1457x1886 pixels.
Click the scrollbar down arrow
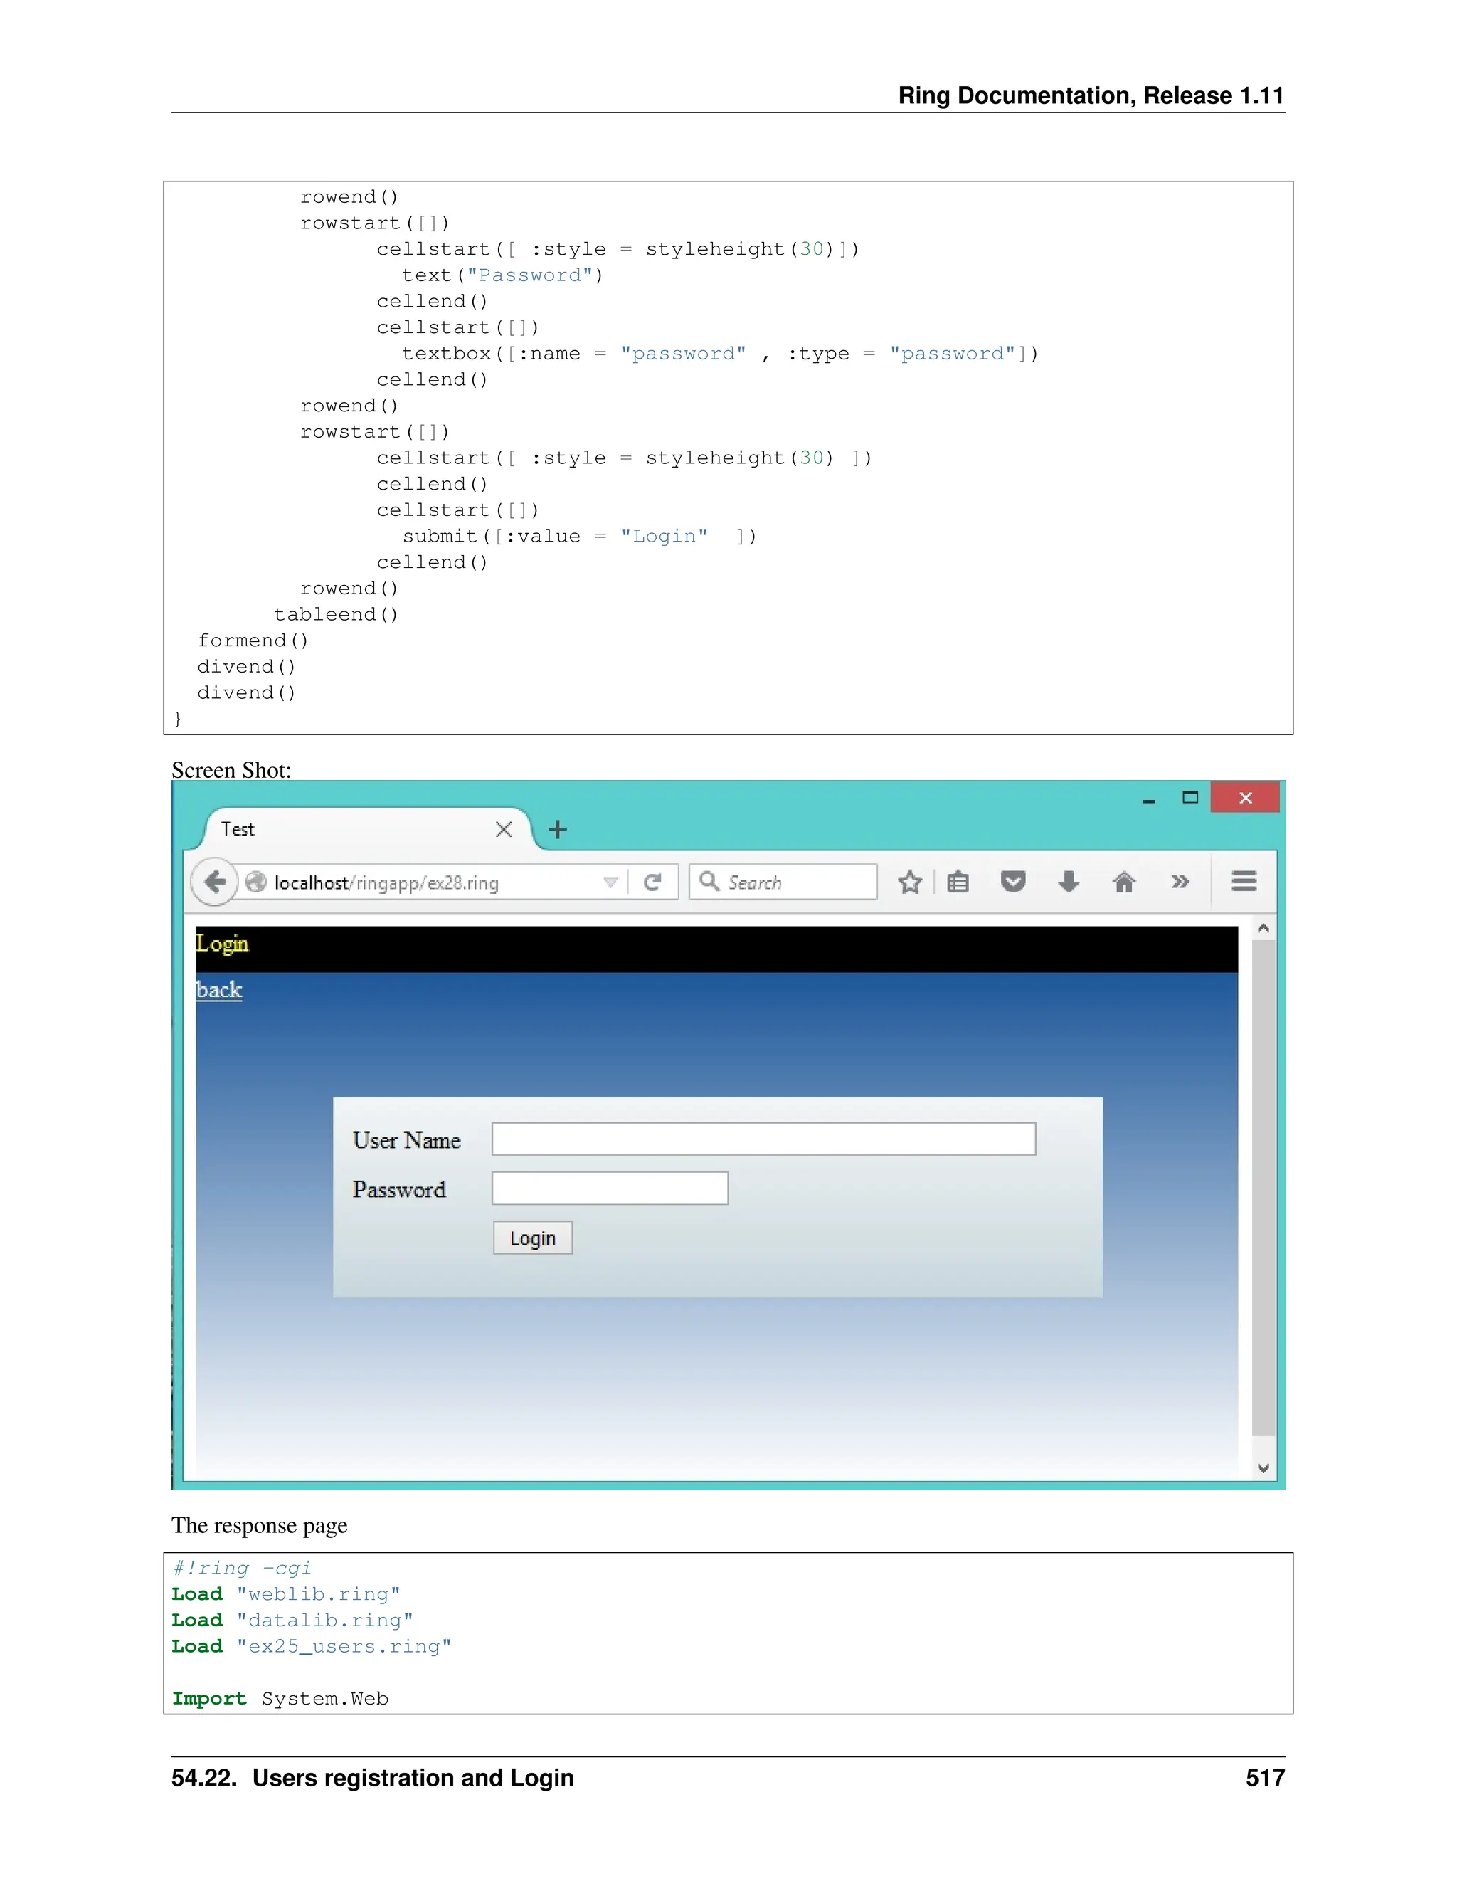point(1263,1468)
